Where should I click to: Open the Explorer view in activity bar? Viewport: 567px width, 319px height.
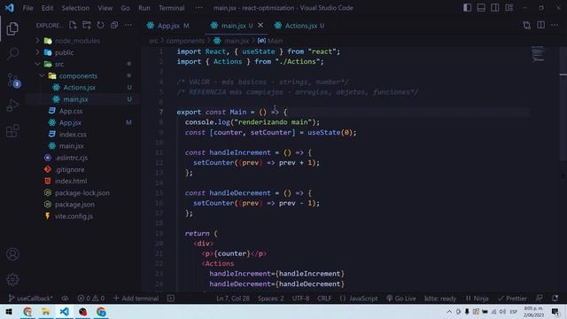coord(12,28)
